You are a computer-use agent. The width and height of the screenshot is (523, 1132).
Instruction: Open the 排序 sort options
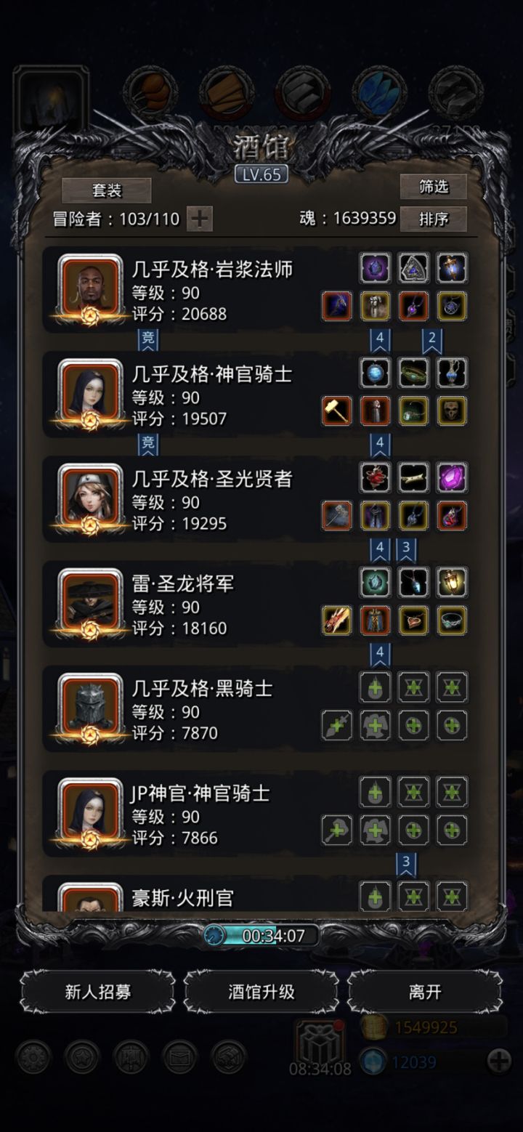pyautogui.click(x=433, y=219)
